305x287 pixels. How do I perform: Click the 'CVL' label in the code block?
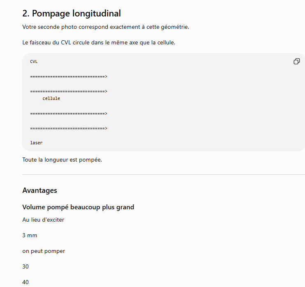pos(34,62)
